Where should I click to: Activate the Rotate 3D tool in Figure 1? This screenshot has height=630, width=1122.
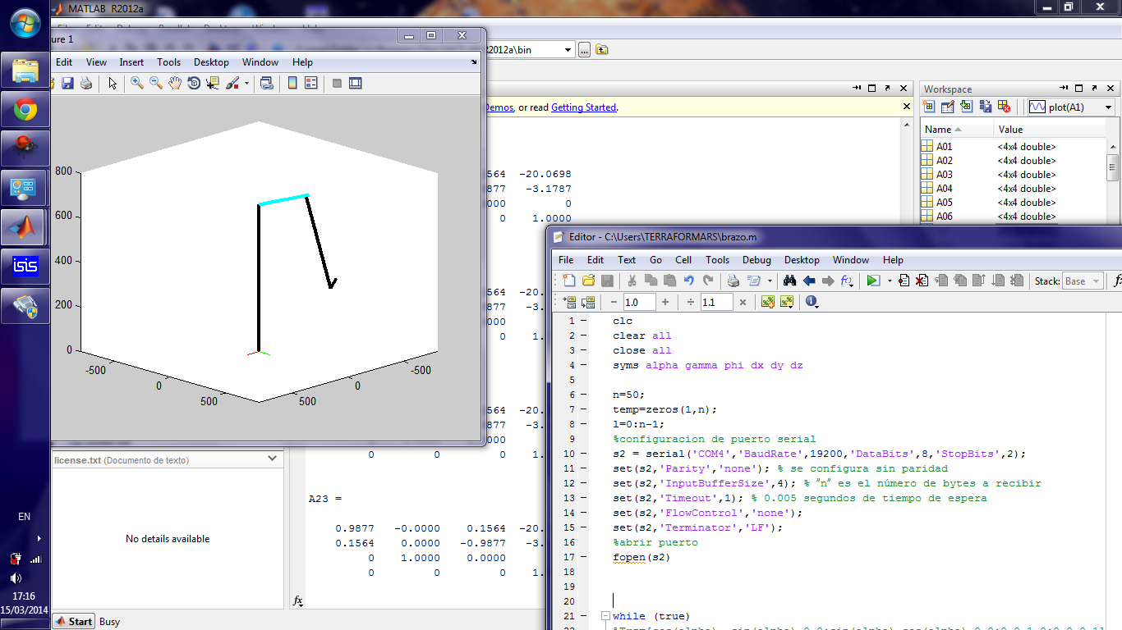(194, 83)
